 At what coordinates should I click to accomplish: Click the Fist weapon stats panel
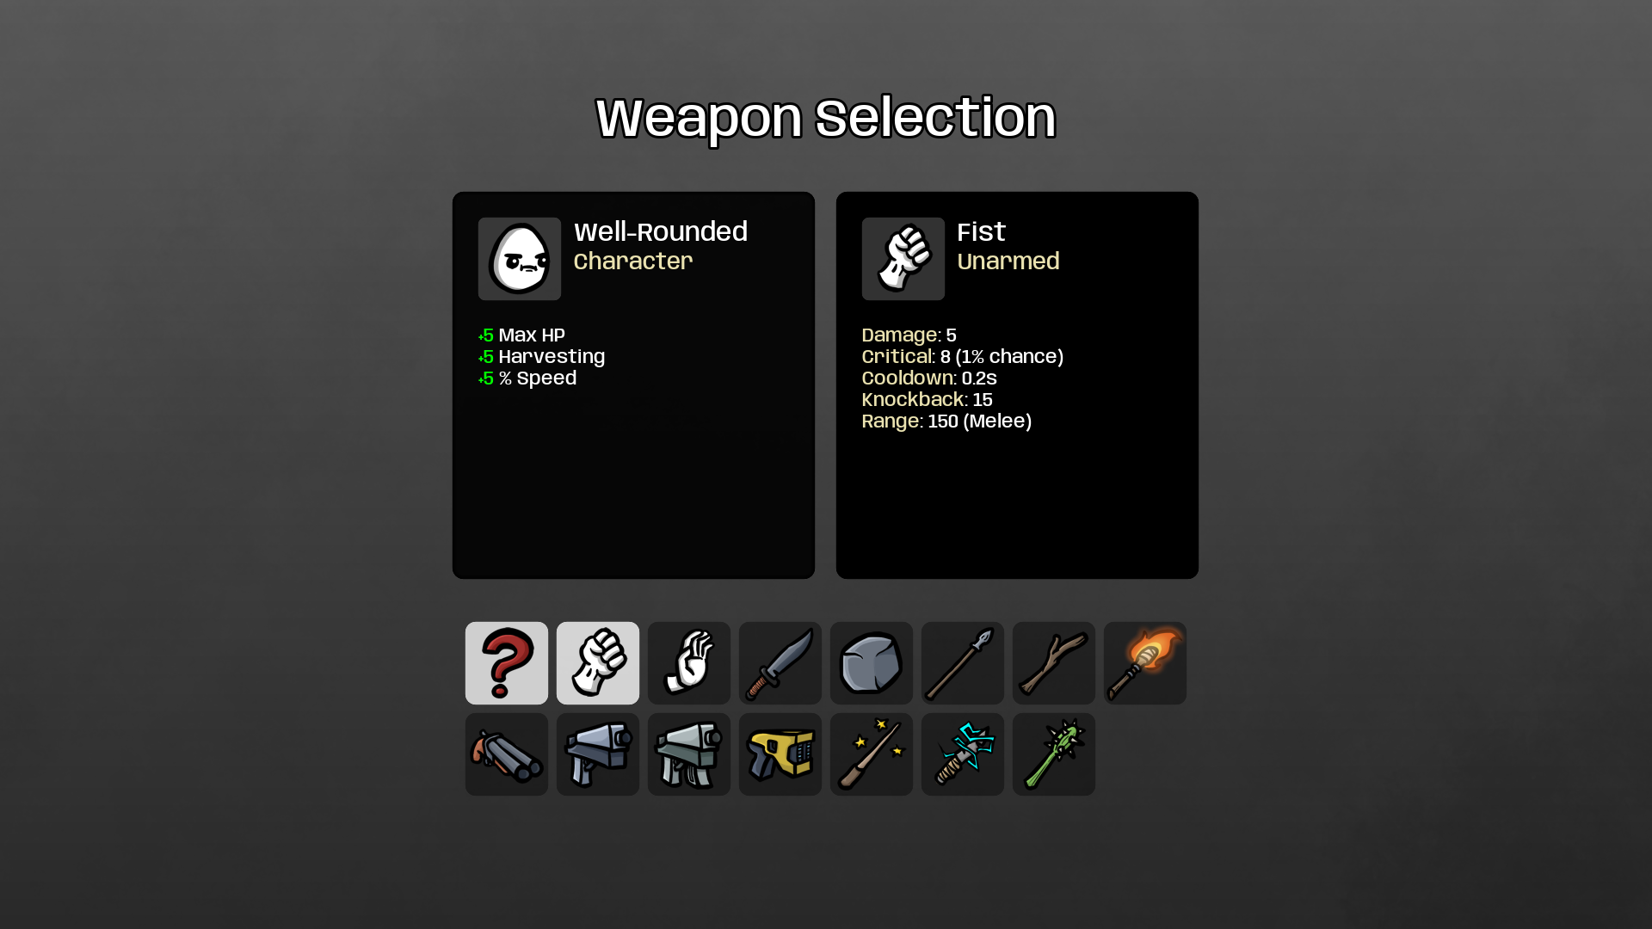click(x=1017, y=385)
